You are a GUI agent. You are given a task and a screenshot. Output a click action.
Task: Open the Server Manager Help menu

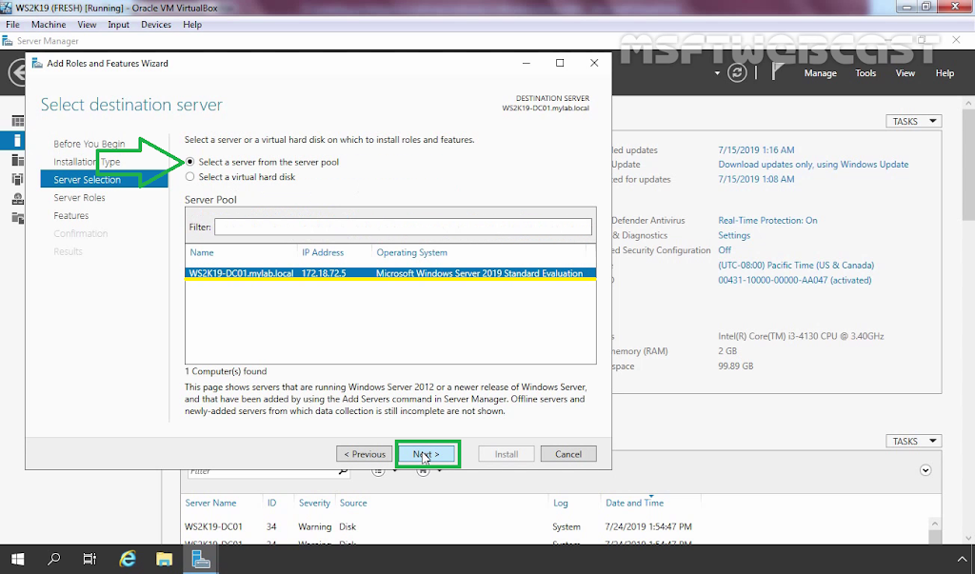coord(945,72)
